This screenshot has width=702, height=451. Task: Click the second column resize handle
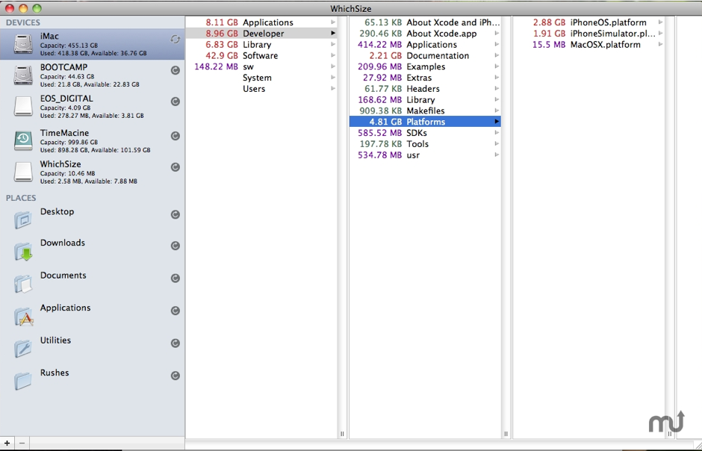point(506,434)
